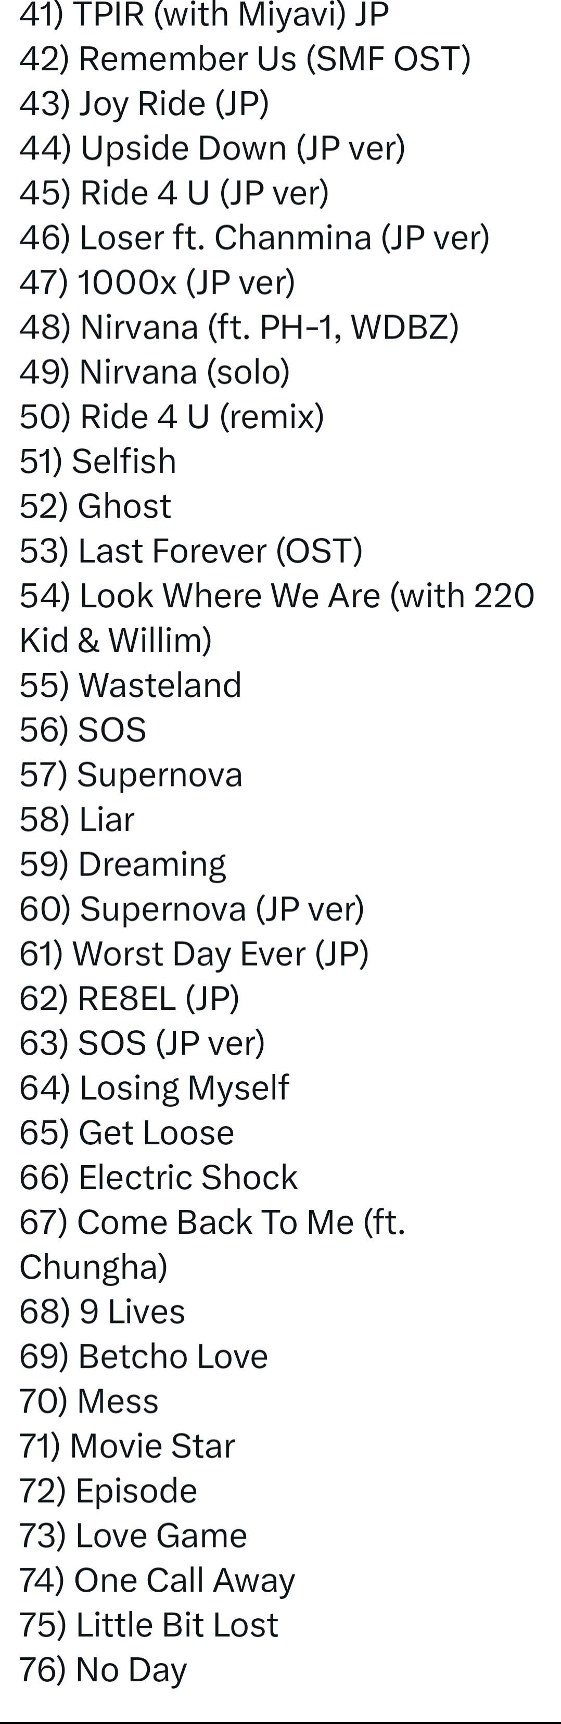Viewport: 561px width, 1724px height.
Task: Select "62) RE8EL (JP)" list entry
Action: point(129,998)
